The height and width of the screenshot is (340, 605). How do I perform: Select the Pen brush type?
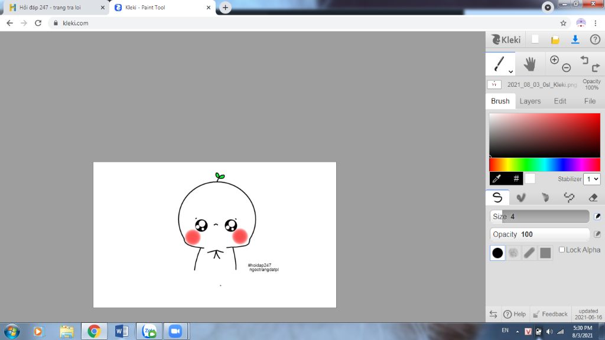tap(497, 197)
